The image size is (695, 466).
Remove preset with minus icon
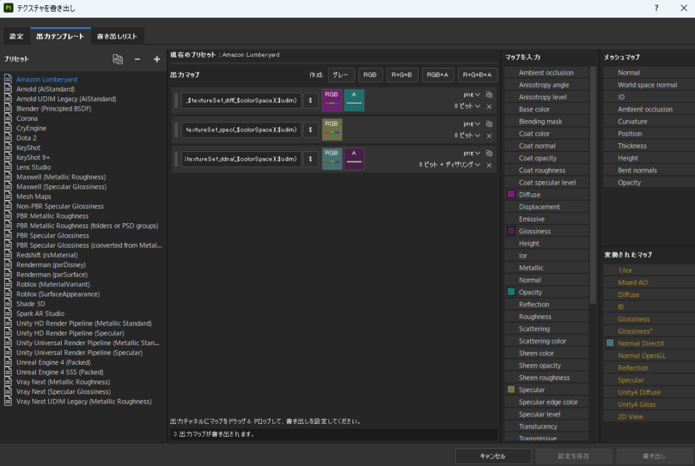137,60
